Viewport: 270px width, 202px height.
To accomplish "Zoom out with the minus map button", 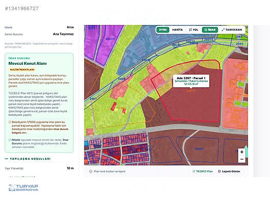I will [242, 159].
